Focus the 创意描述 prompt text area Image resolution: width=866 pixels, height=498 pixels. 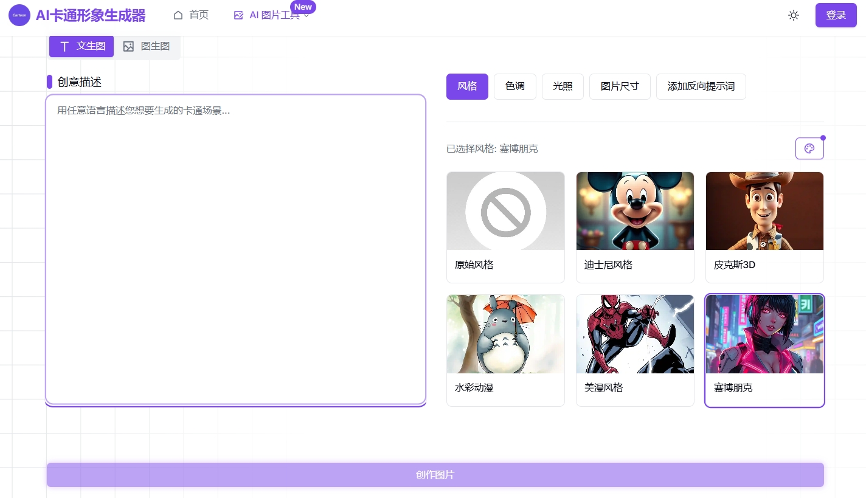[x=236, y=249]
